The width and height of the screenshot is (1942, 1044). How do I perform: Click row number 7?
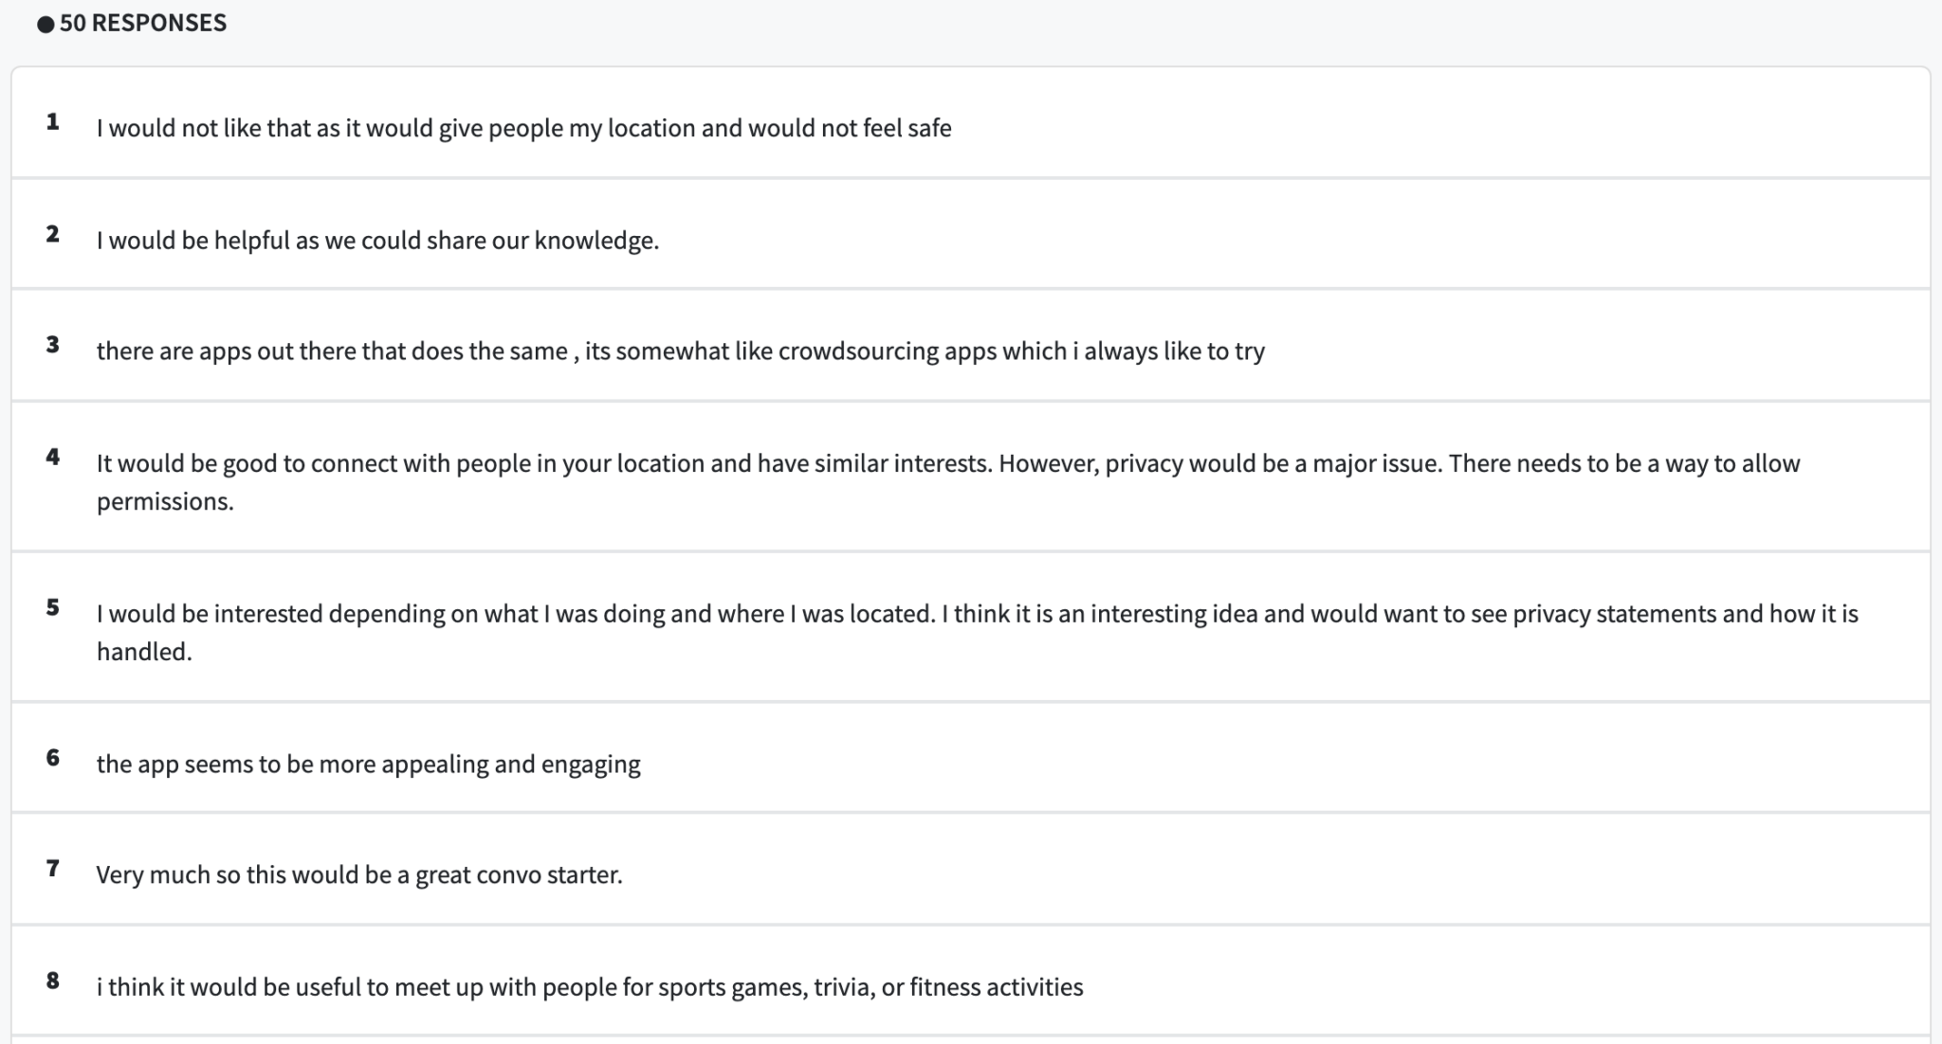coord(53,869)
